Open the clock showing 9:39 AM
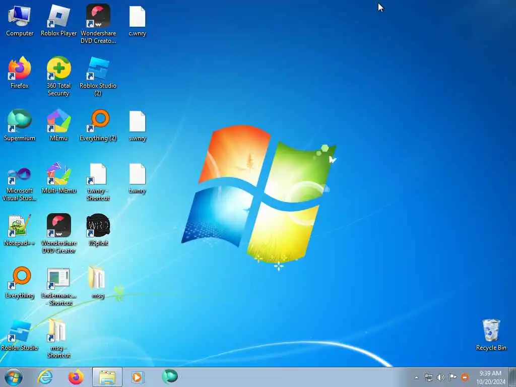This screenshot has height=387, width=516. pos(490,377)
